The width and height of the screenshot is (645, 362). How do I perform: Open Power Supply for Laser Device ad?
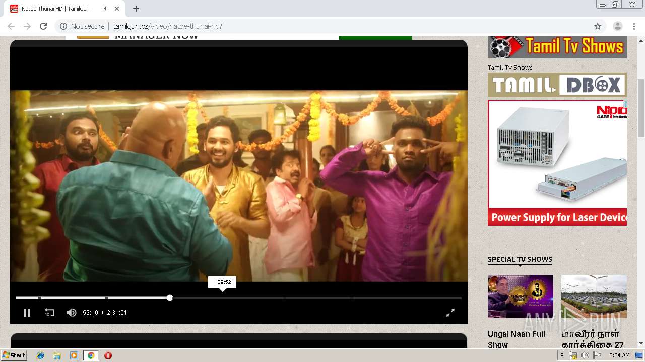pyautogui.click(x=557, y=163)
